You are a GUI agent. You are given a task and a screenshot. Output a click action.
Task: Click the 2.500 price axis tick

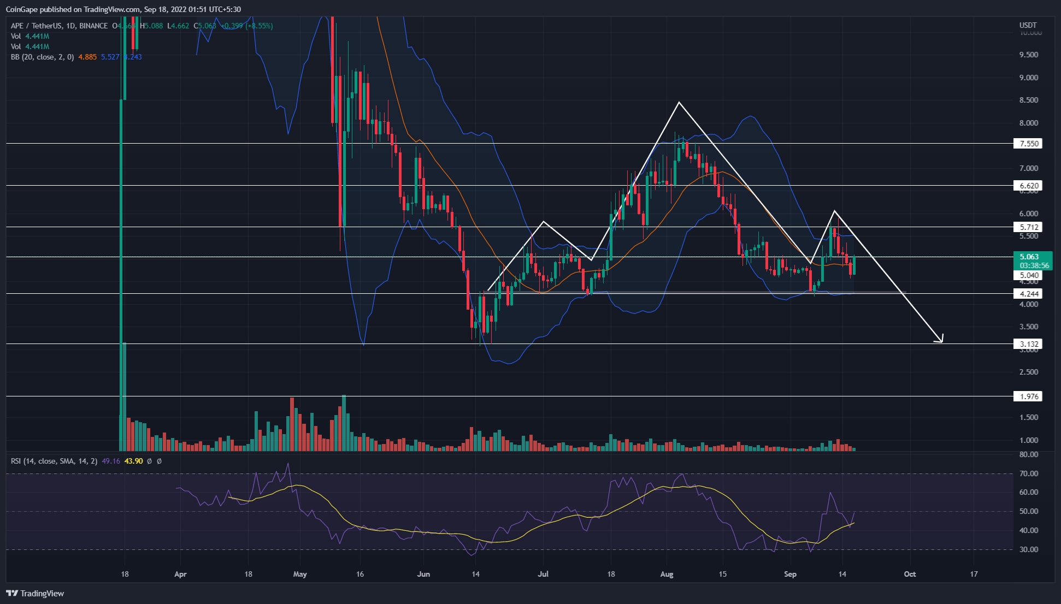click(x=1029, y=372)
